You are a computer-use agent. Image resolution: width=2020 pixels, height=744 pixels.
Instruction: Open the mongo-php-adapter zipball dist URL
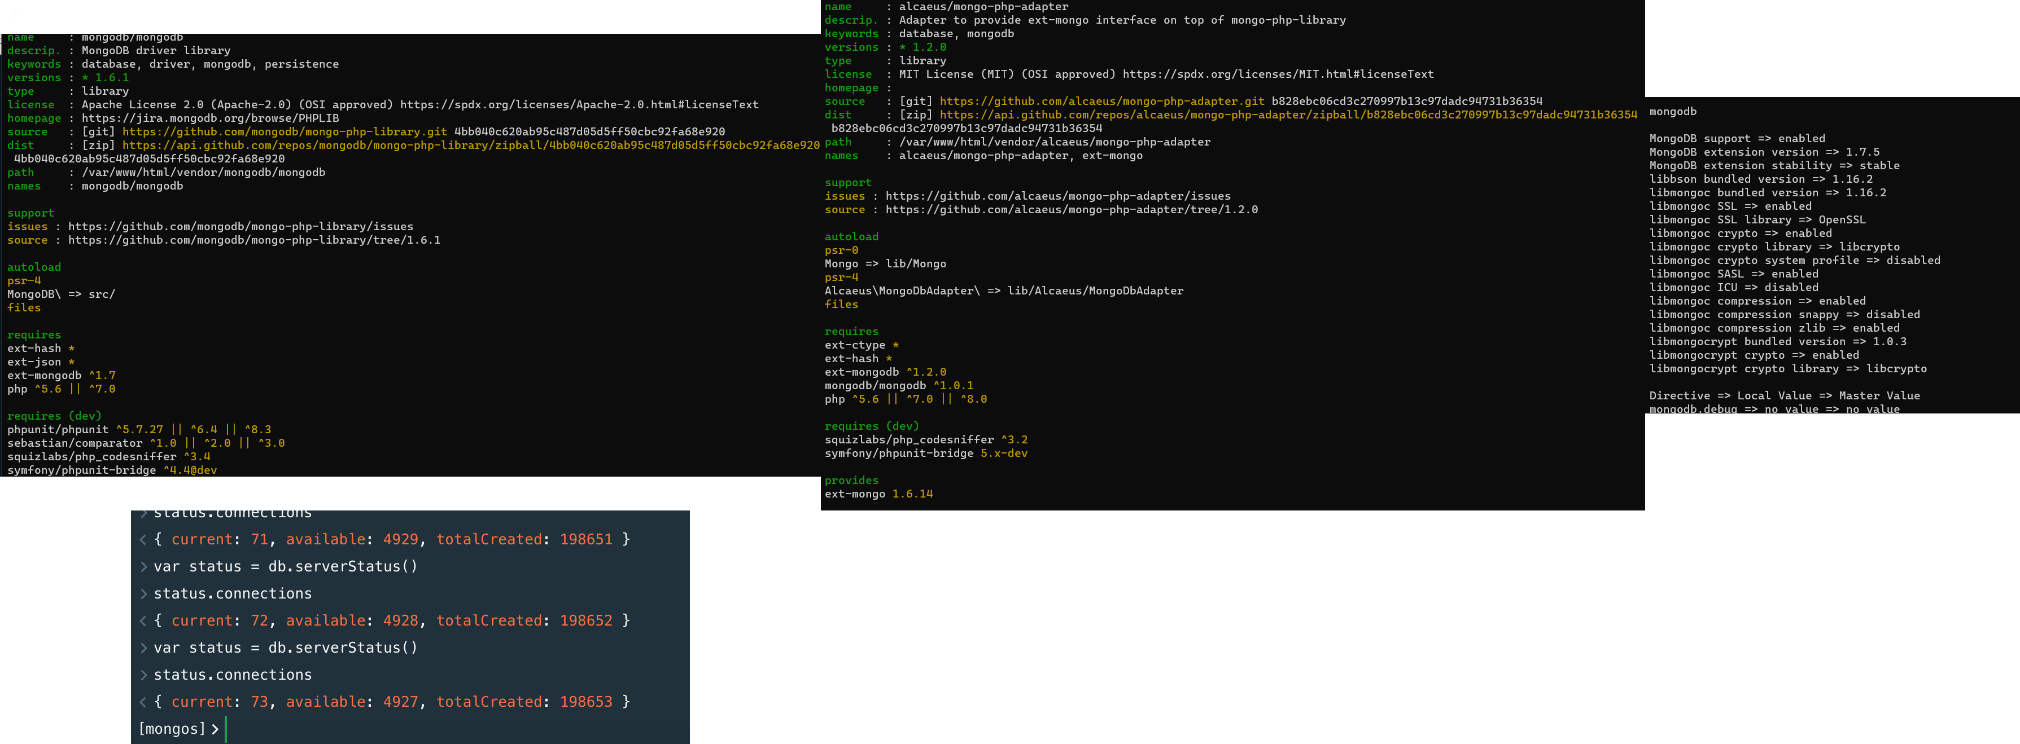point(1288,115)
